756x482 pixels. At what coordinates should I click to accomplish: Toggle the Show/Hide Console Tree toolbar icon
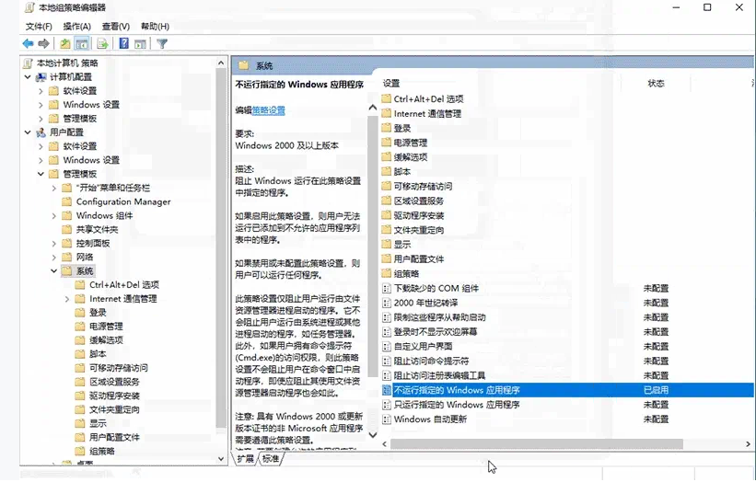(x=82, y=43)
